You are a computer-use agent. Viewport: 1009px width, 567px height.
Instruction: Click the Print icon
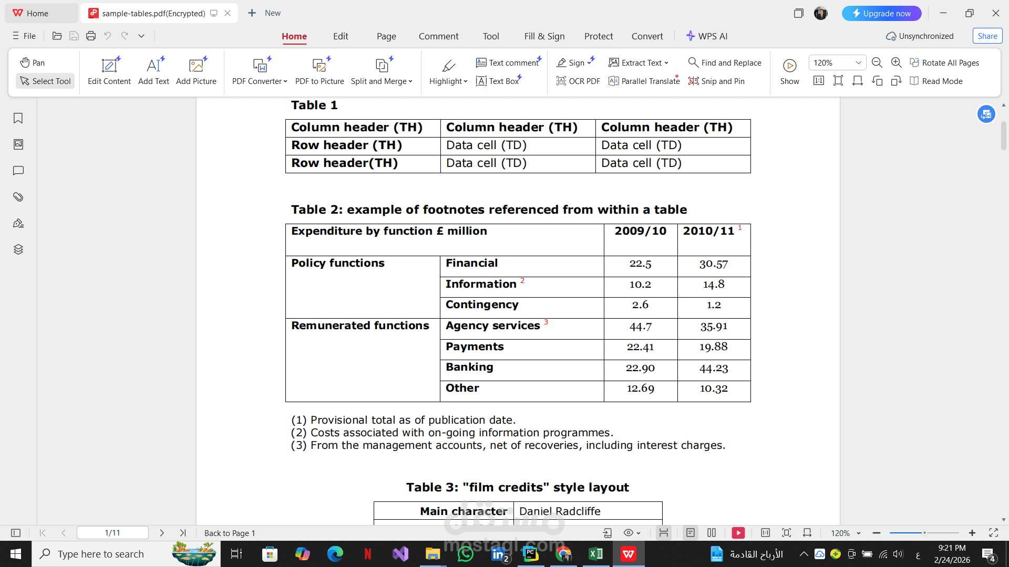tap(91, 36)
